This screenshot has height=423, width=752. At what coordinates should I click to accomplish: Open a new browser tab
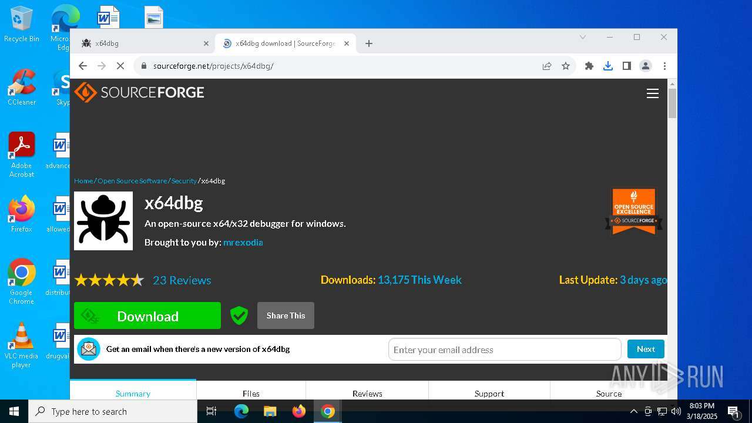pyautogui.click(x=369, y=43)
